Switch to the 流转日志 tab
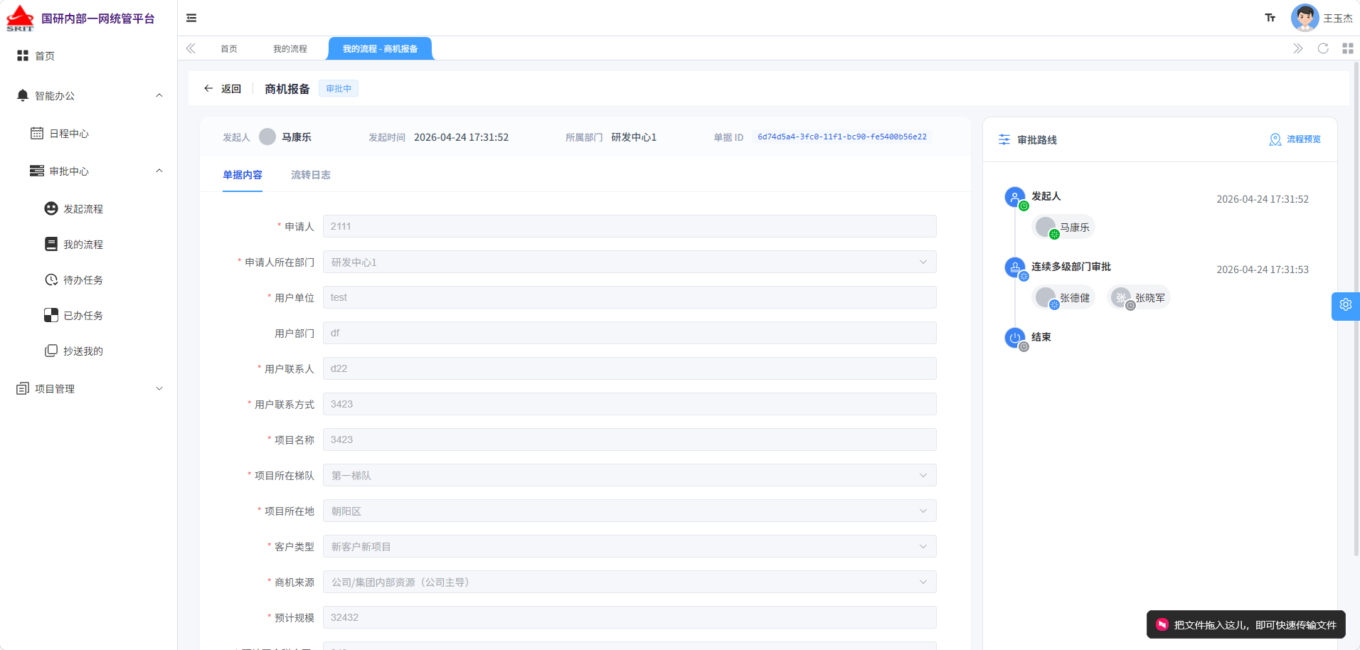Viewport: 1360px width, 650px height. (x=310, y=175)
